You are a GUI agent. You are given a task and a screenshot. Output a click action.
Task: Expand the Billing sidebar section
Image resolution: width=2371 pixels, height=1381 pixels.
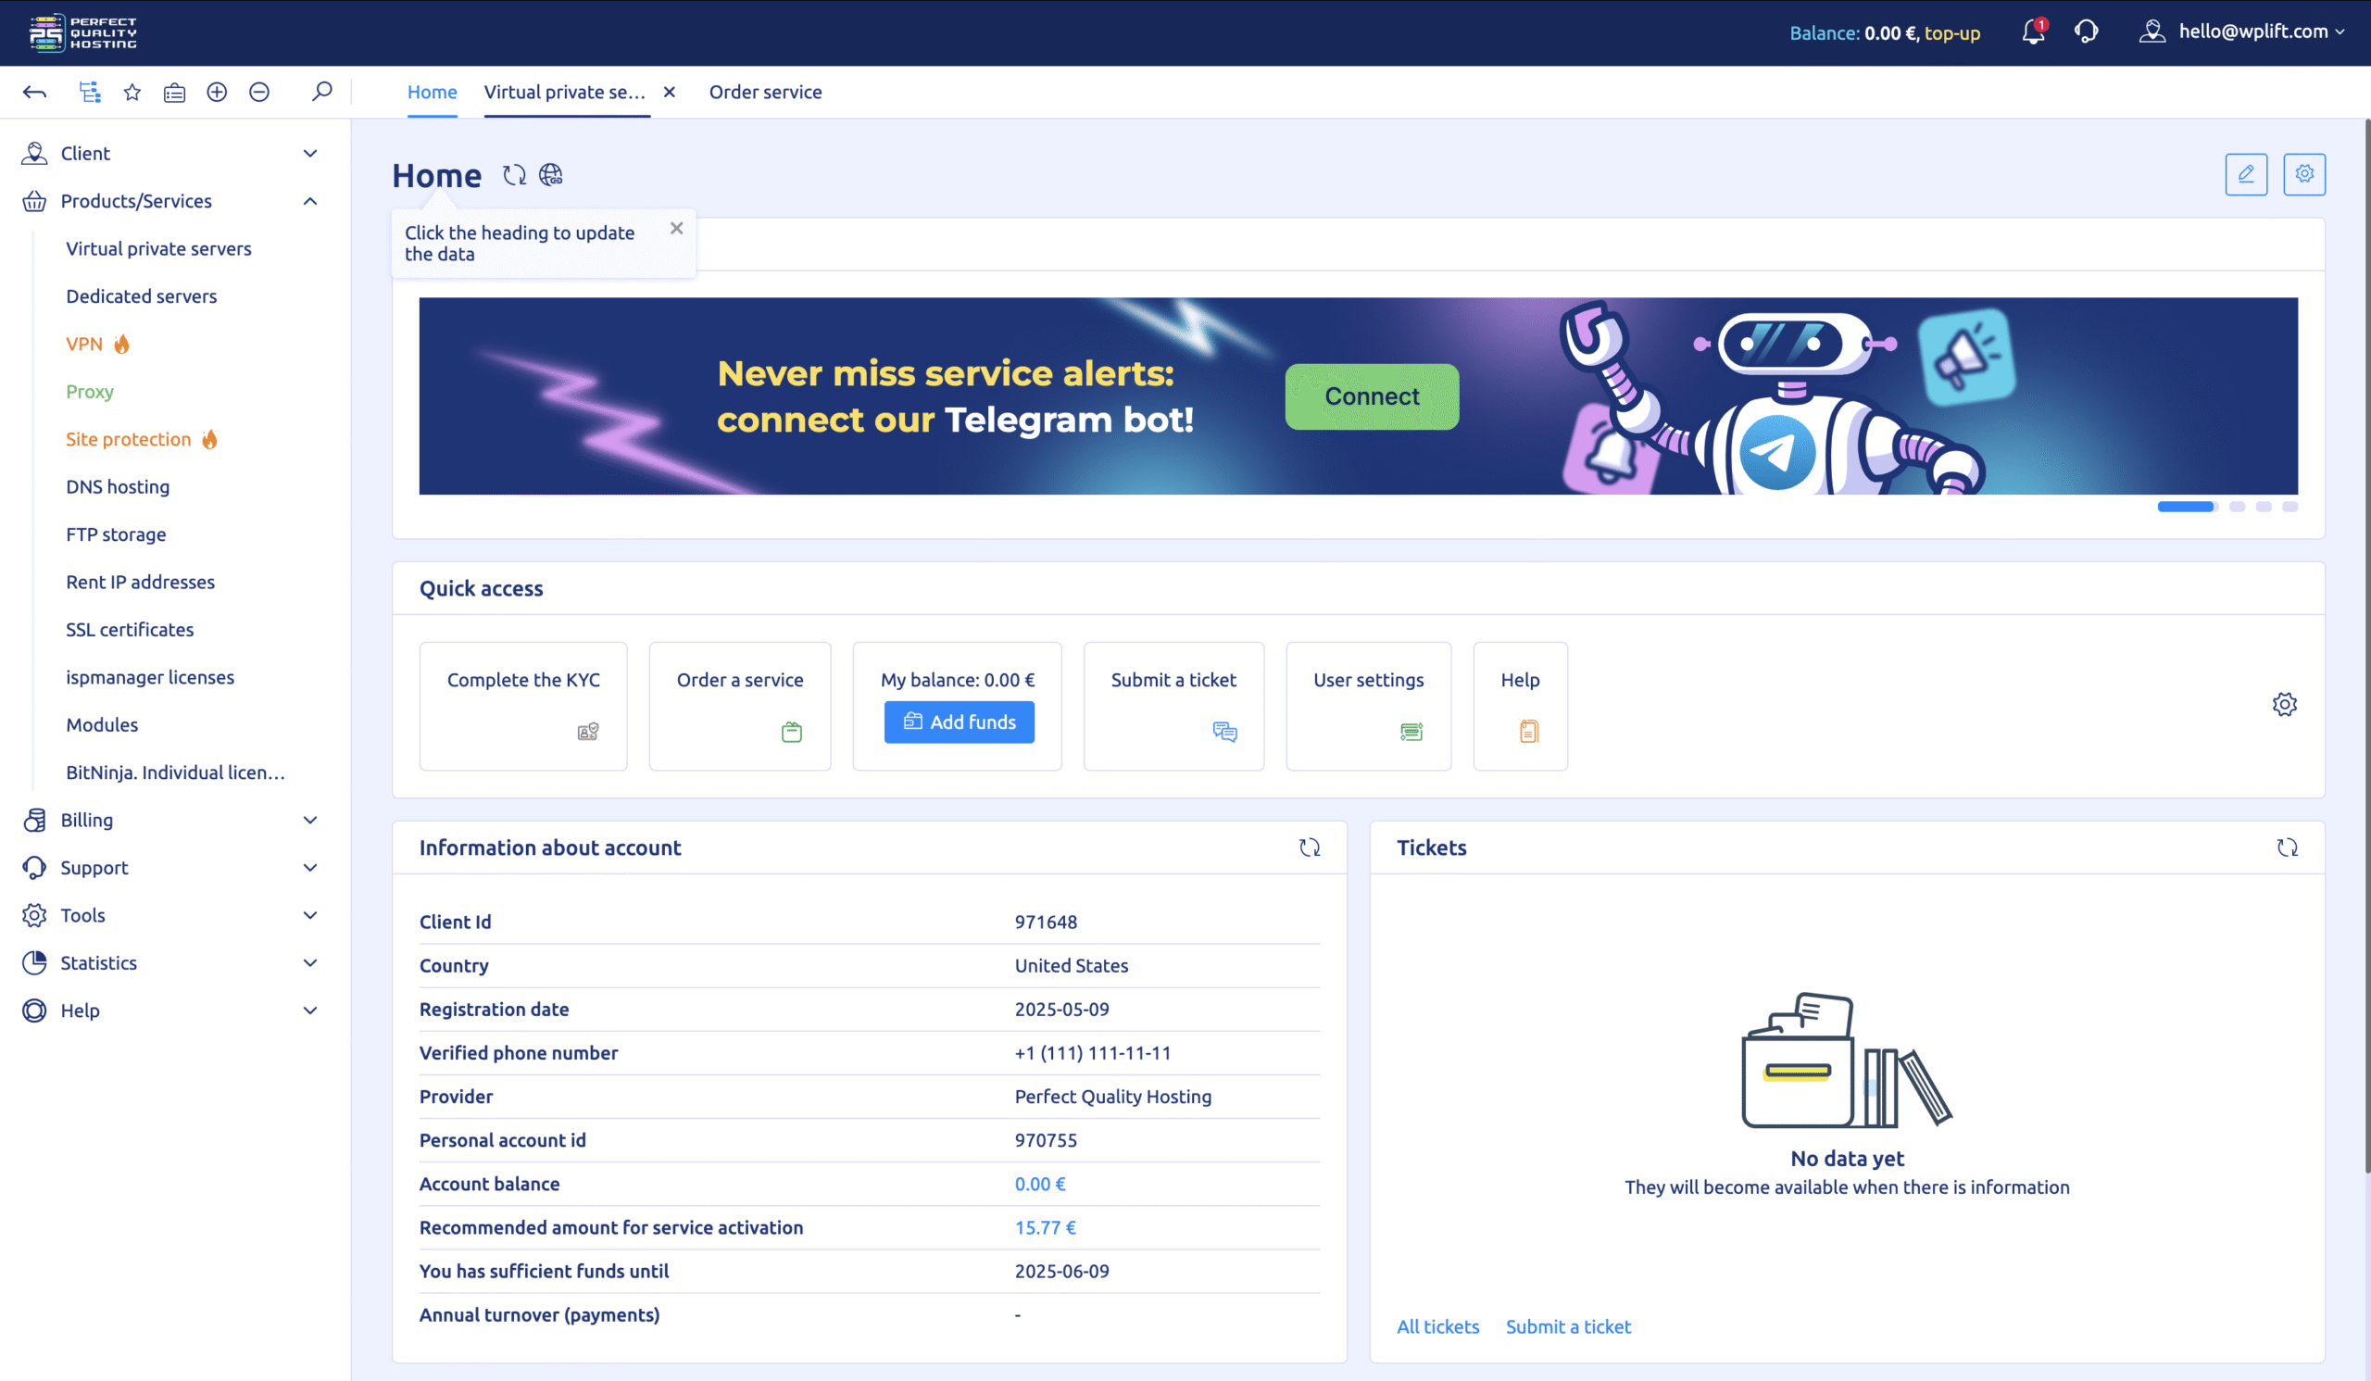(169, 821)
